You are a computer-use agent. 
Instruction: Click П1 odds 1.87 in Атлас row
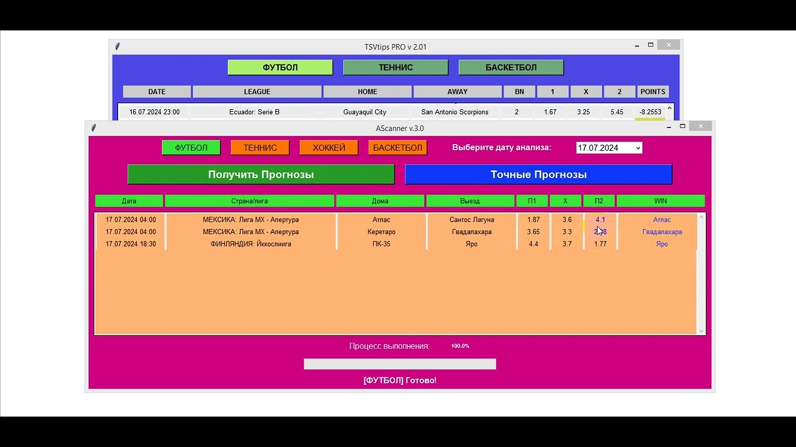tap(533, 220)
